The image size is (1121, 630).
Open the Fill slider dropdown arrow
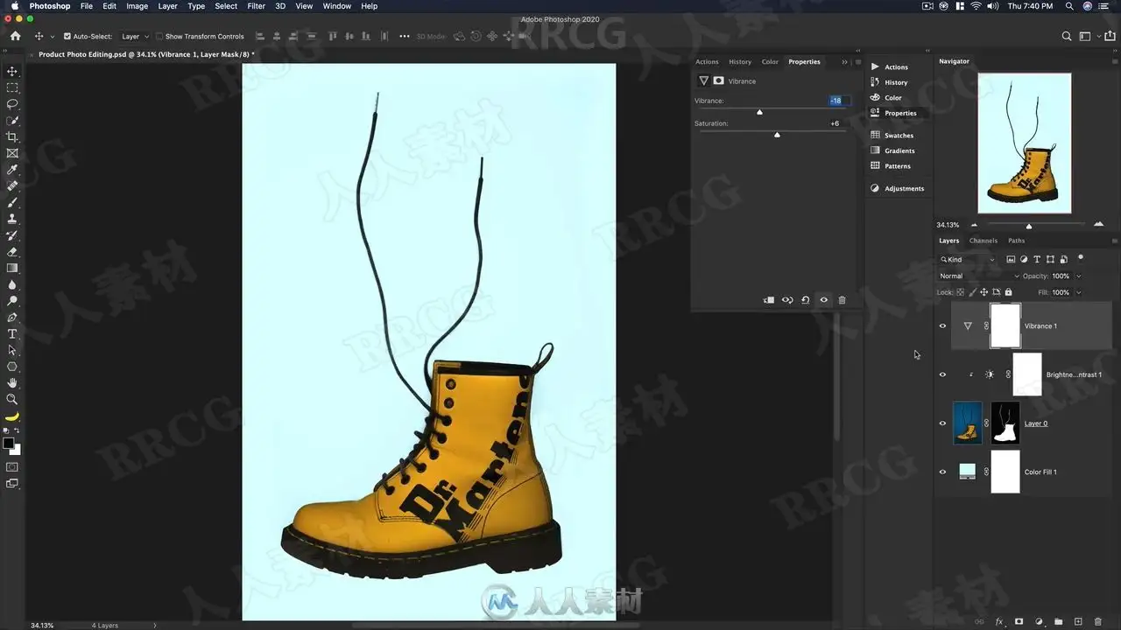click(1079, 292)
